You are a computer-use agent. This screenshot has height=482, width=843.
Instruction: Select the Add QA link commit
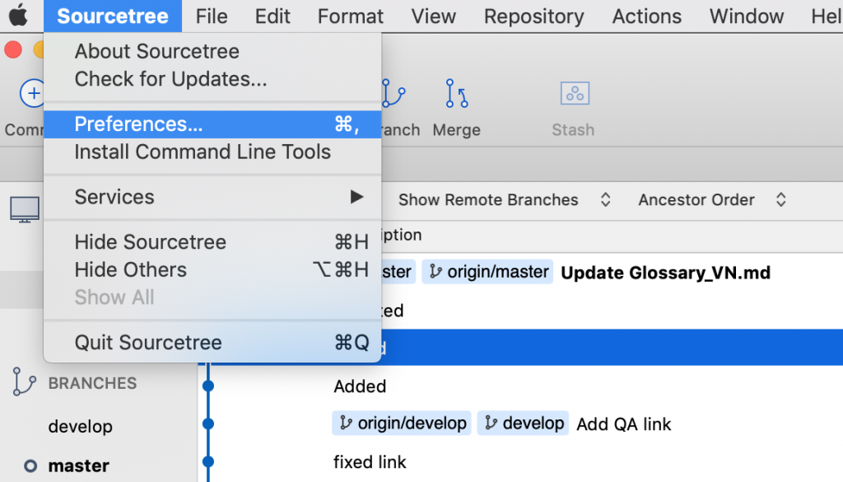(x=624, y=424)
